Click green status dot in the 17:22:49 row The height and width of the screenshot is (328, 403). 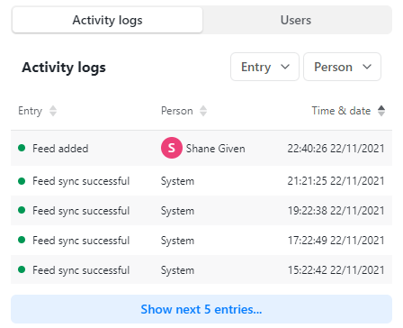(22, 240)
